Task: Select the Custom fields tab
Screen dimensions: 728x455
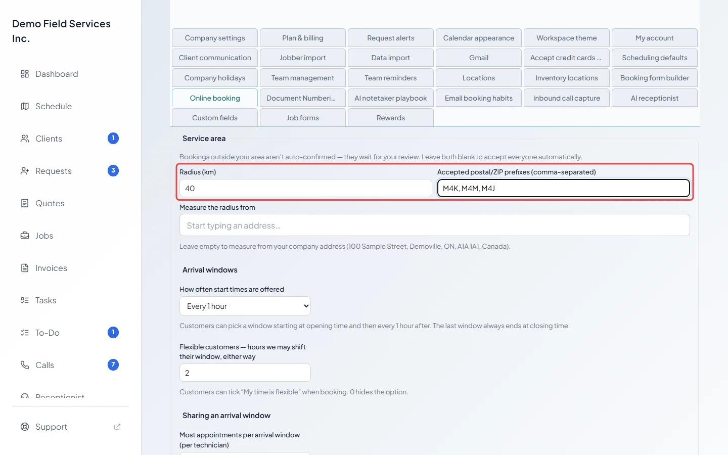Action: pos(215,118)
